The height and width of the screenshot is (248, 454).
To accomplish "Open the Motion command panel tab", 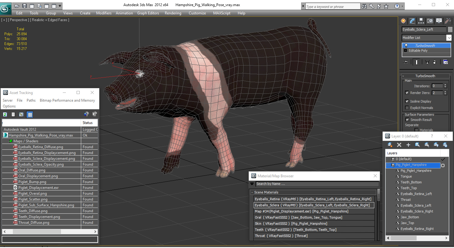I will coord(430,21).
